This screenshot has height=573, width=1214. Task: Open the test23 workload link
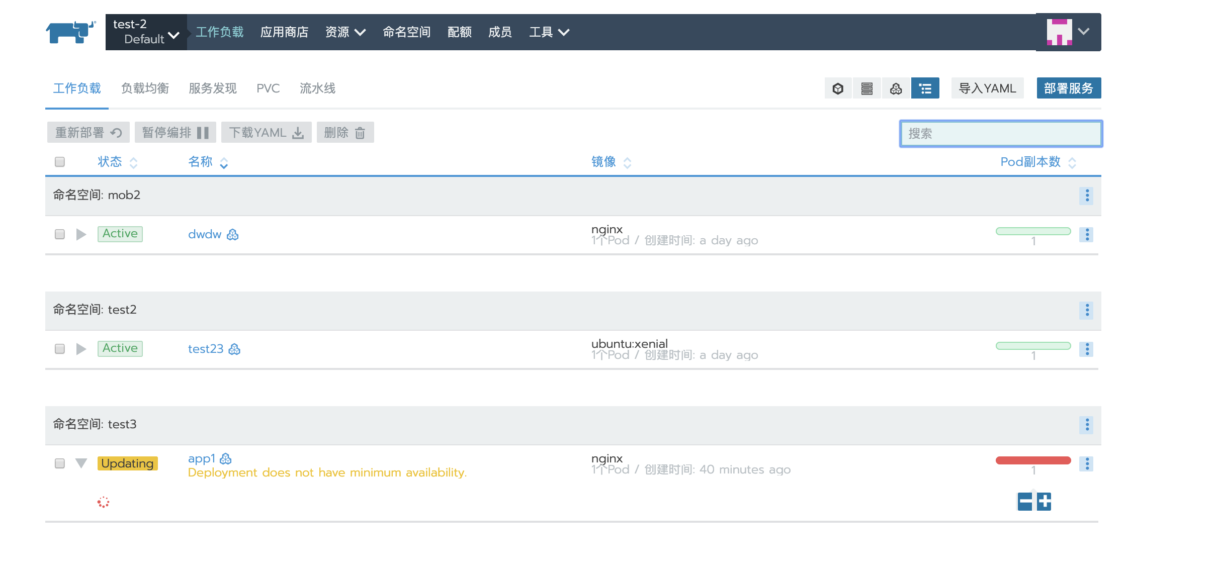(x=206, y=349)
